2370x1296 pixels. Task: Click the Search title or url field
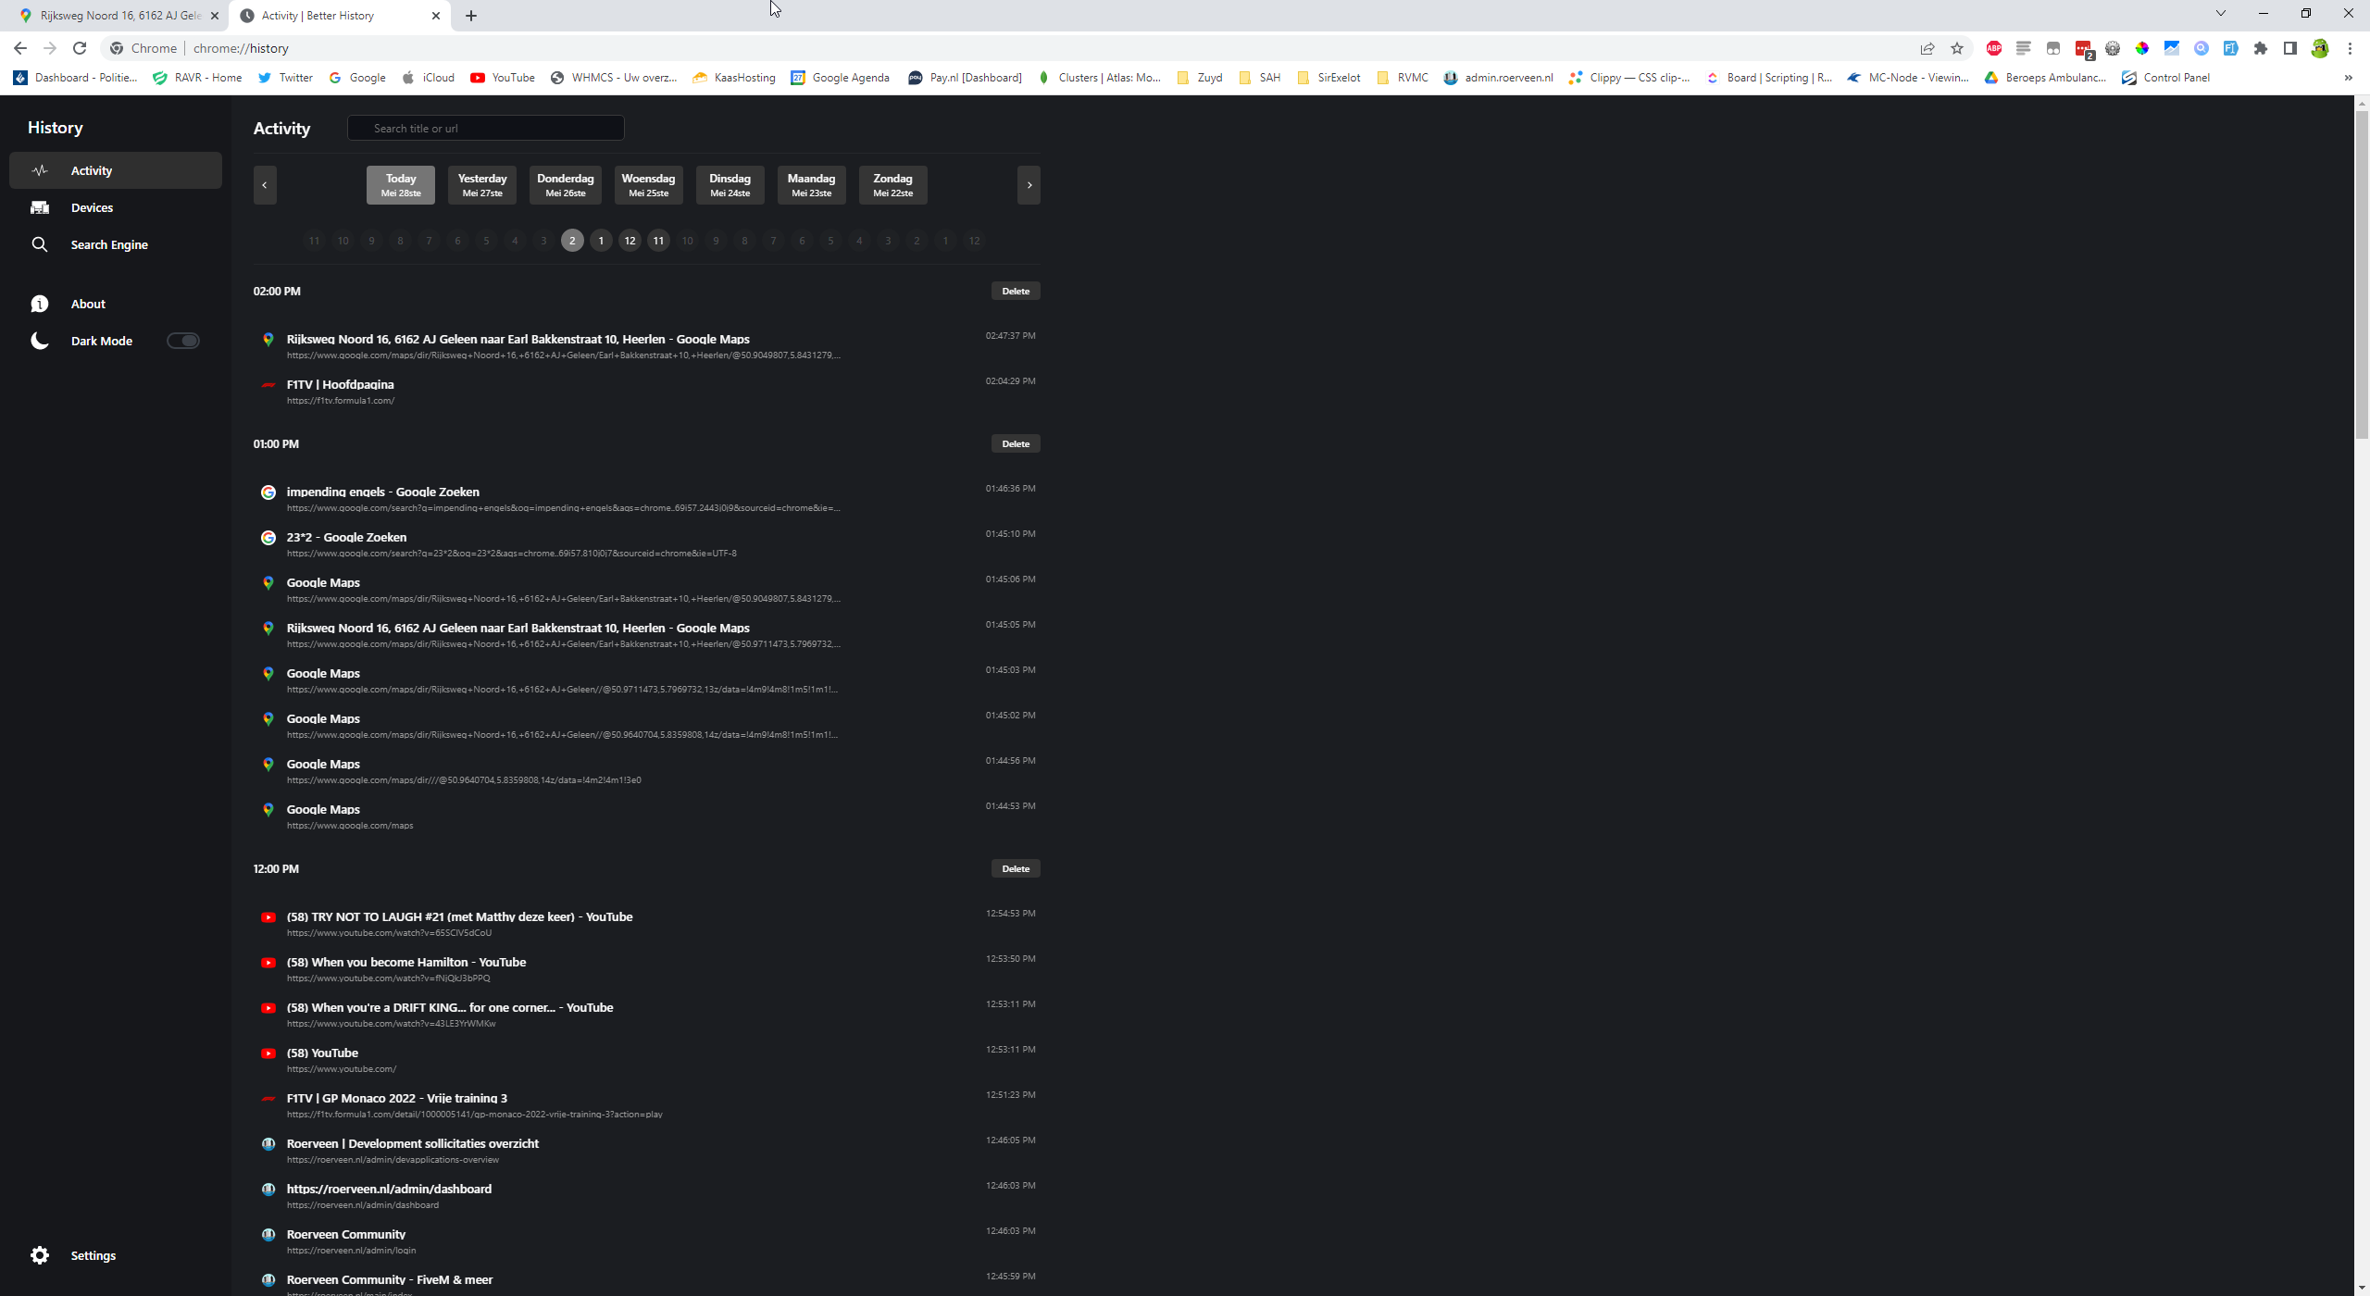click(x=486, y=128)
